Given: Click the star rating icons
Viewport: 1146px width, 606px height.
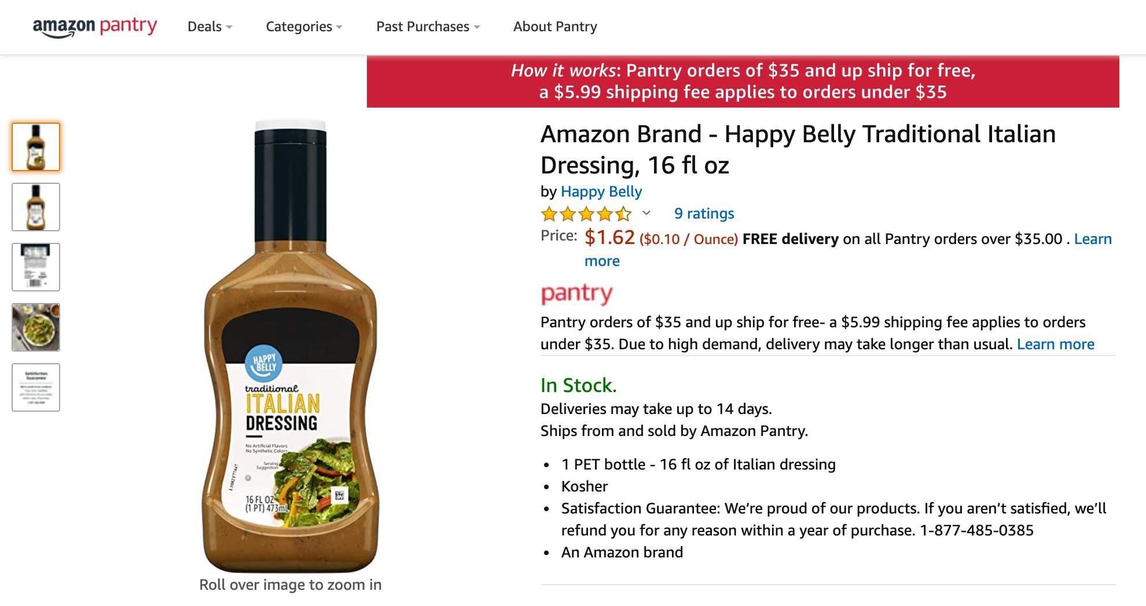Looking at the screenshot, I should (x=586, y=215).
